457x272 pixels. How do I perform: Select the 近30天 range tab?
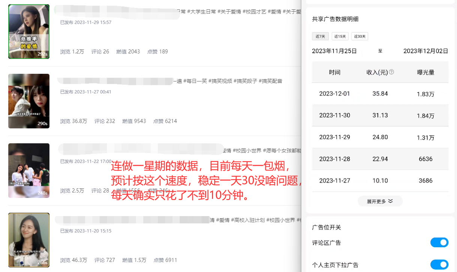360,36
